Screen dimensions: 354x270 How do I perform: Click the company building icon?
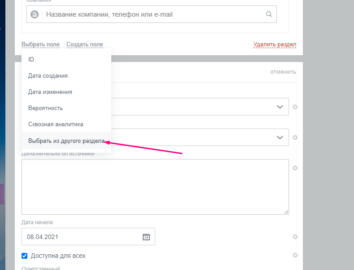point(35,14)
